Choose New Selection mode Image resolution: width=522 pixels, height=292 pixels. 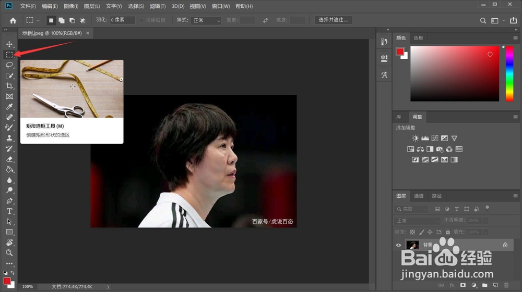(51, 20)
